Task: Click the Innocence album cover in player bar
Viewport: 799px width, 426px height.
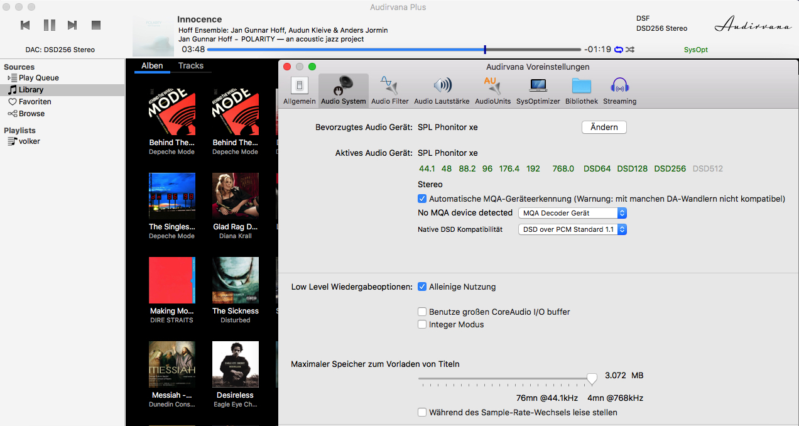Action: (153, 37)
